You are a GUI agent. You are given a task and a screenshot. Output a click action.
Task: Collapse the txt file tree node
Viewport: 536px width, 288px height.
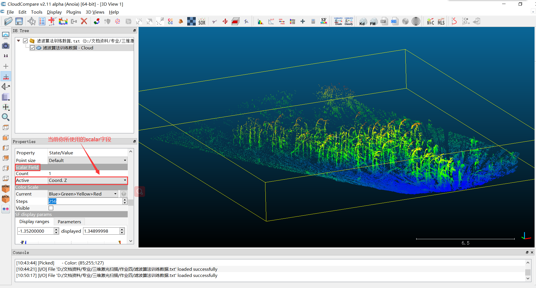click(x=18, y=41)
